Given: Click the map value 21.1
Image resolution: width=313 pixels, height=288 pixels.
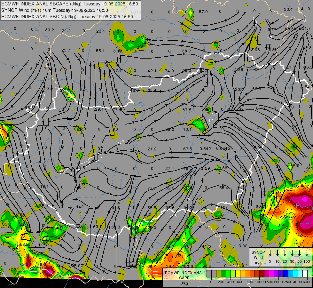Looking at the screenshot, I should click(x=66, y=31).
